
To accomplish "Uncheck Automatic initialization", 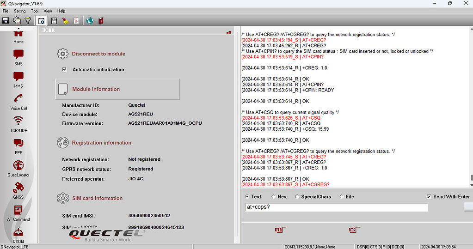I will (x=65, y=70).
